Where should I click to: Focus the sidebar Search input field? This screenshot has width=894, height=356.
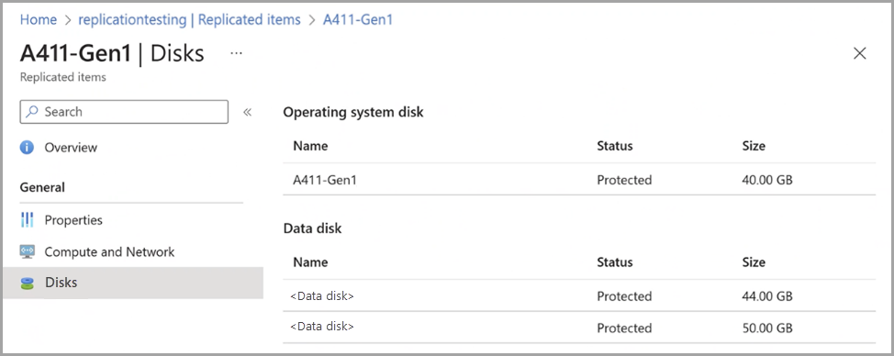tap(124, 112)
